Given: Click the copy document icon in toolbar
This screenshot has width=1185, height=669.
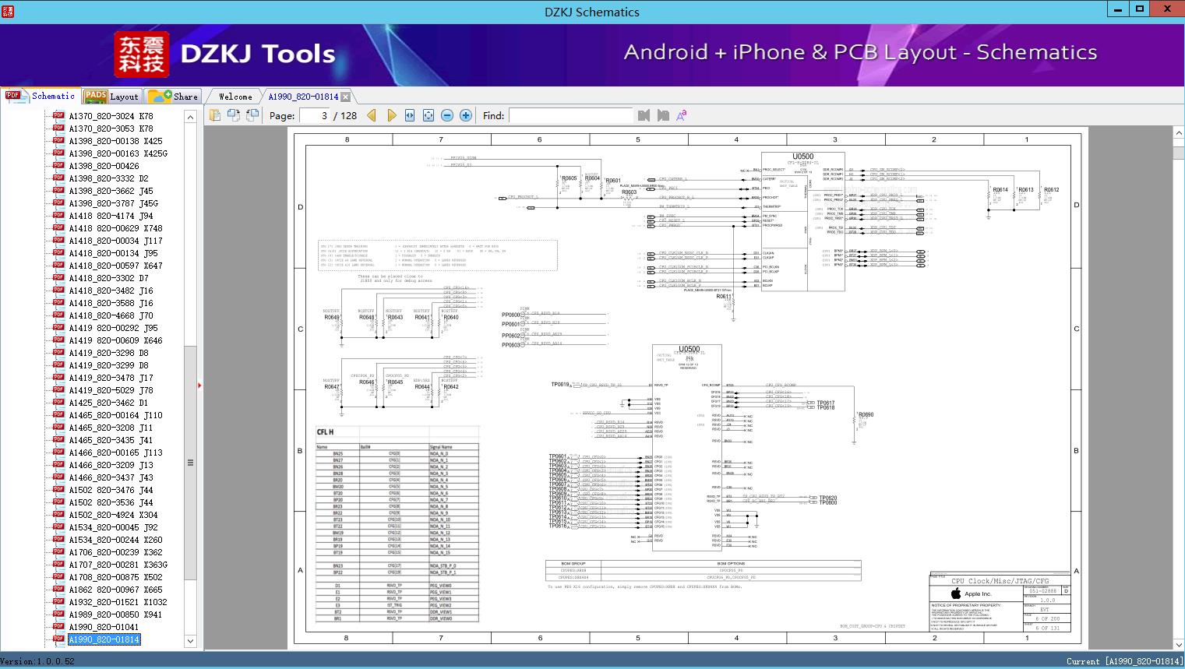Looking at the screenshot, I should tap(215, 115).
